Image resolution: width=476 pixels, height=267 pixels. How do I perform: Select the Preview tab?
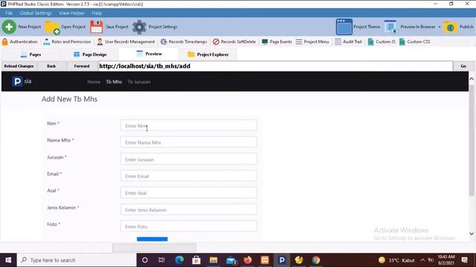click(149, 54)
